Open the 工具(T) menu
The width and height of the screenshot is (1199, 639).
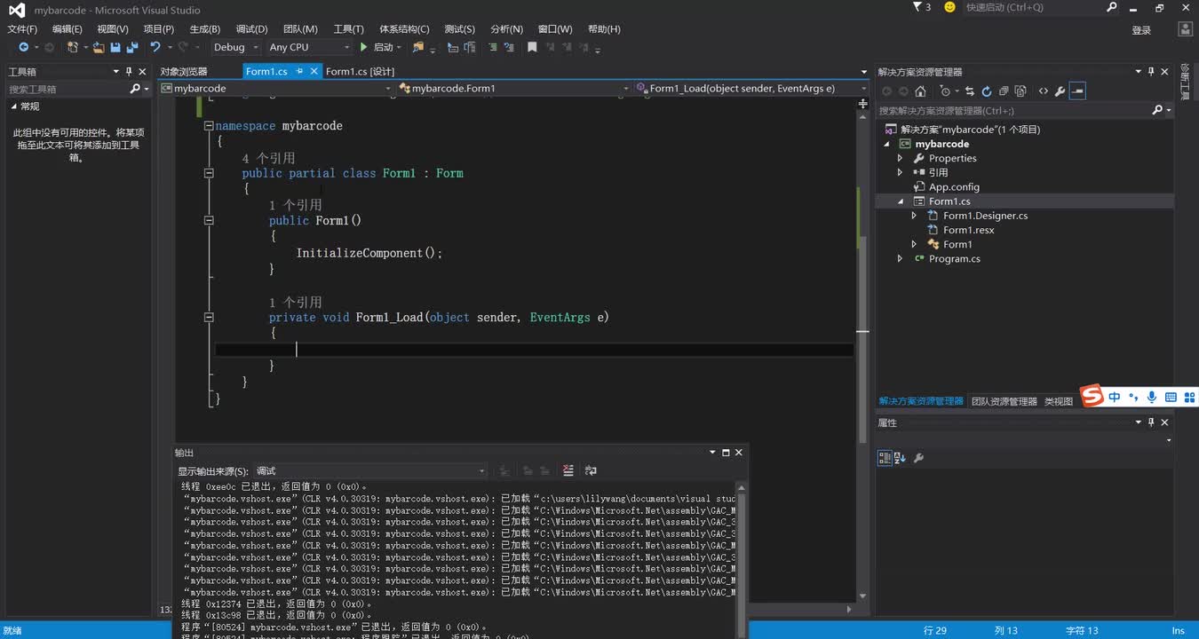point(348,29)
